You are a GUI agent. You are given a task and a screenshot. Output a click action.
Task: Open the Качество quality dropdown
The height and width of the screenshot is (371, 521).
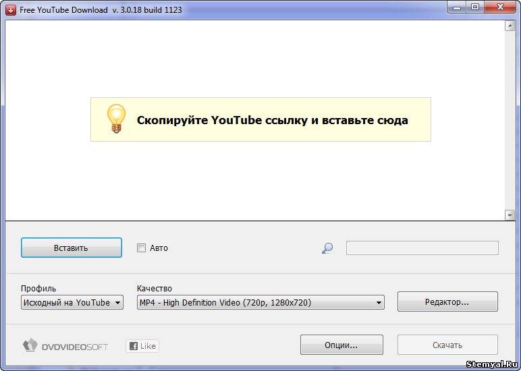click(260, 303)
